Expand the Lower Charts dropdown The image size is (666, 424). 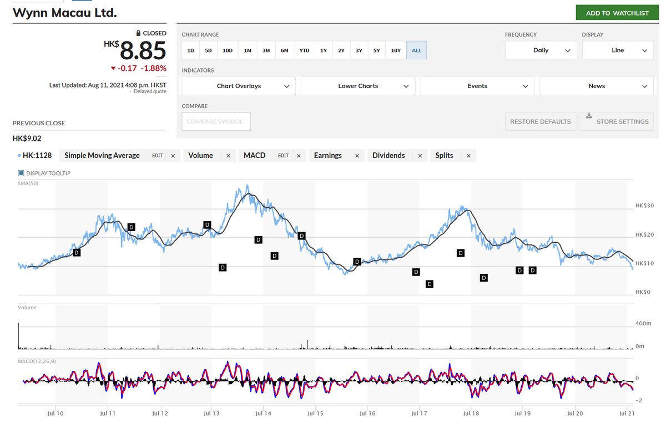click(359, 86)
